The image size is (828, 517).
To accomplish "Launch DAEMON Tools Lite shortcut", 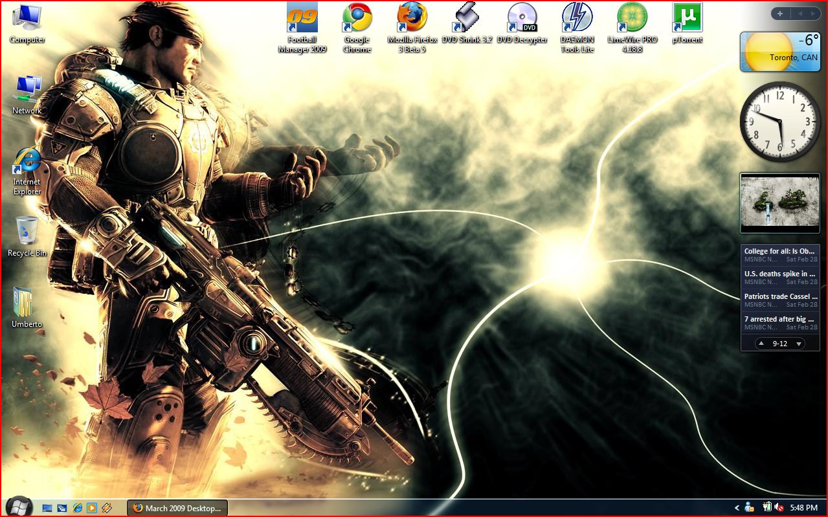I will (577, 28).
